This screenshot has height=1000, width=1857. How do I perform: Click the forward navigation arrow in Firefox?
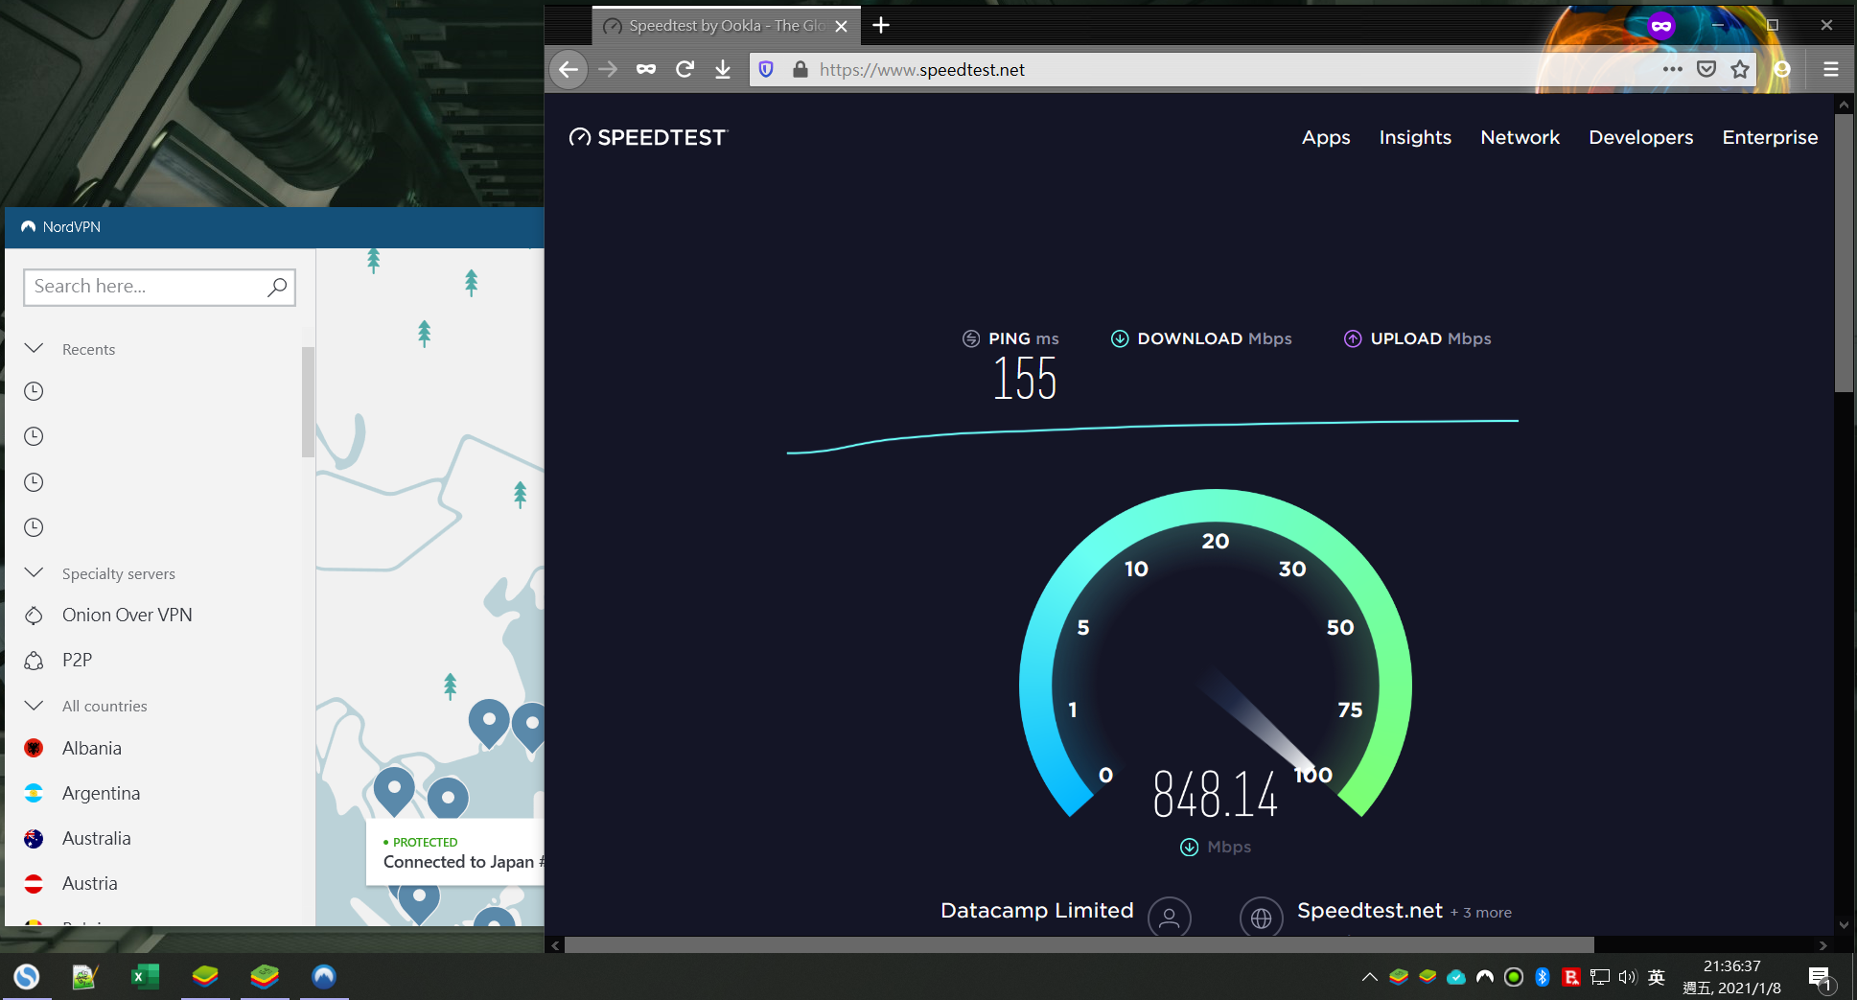(608, 69)
